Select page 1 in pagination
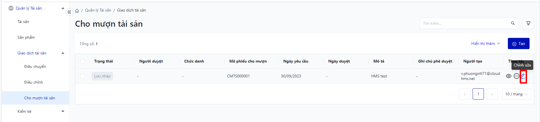The width and height of the screenshot is (540, 122). click(478, 94)
